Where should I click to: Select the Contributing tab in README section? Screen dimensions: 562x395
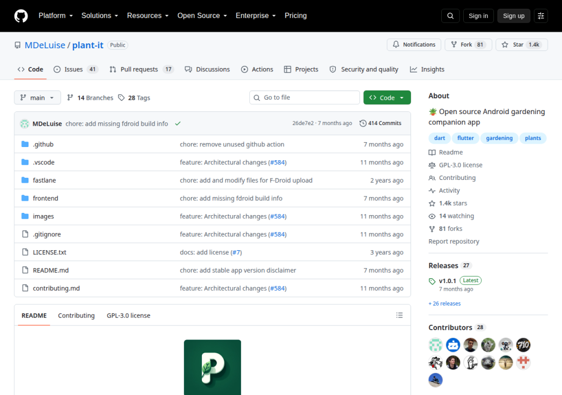pos(76,315)
